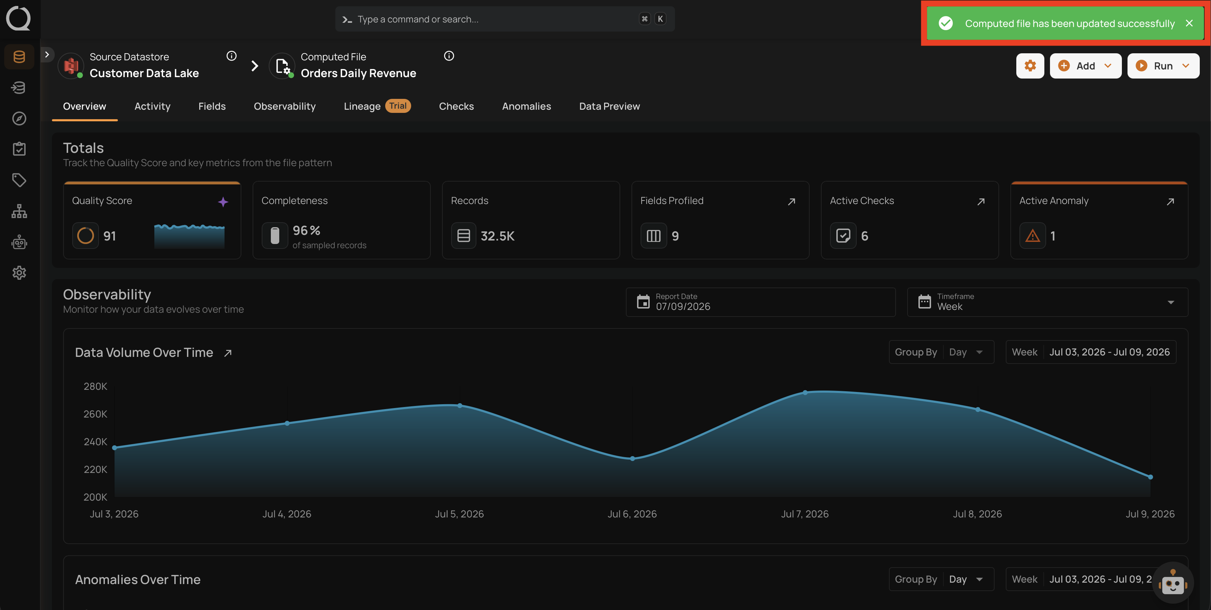
Task: Click the command search input field
Action: click(505, 19)
